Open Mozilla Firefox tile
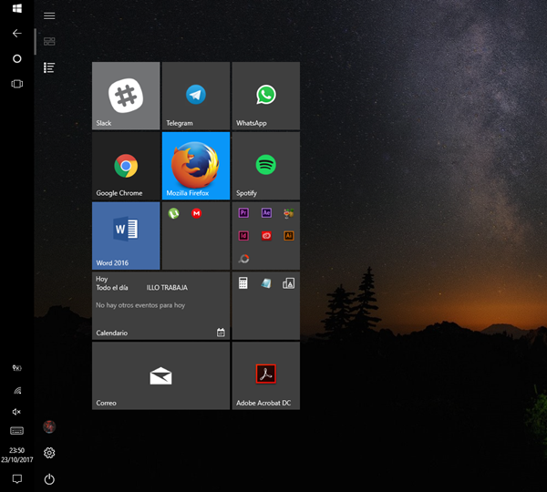 click(195, 166)
